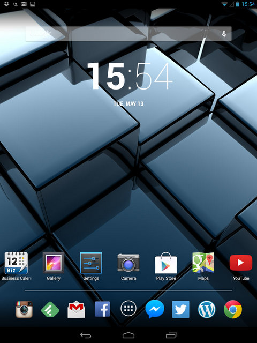The image size is (257, 343).
Task: Open Gmail from the dock
Action: [76, 309]
